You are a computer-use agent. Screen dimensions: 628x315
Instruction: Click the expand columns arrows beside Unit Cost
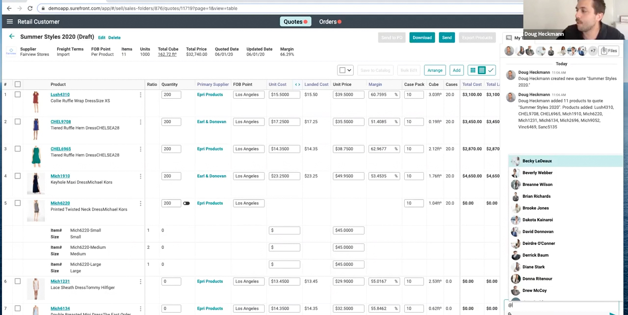pyautogui.click(x=297, y=84)
